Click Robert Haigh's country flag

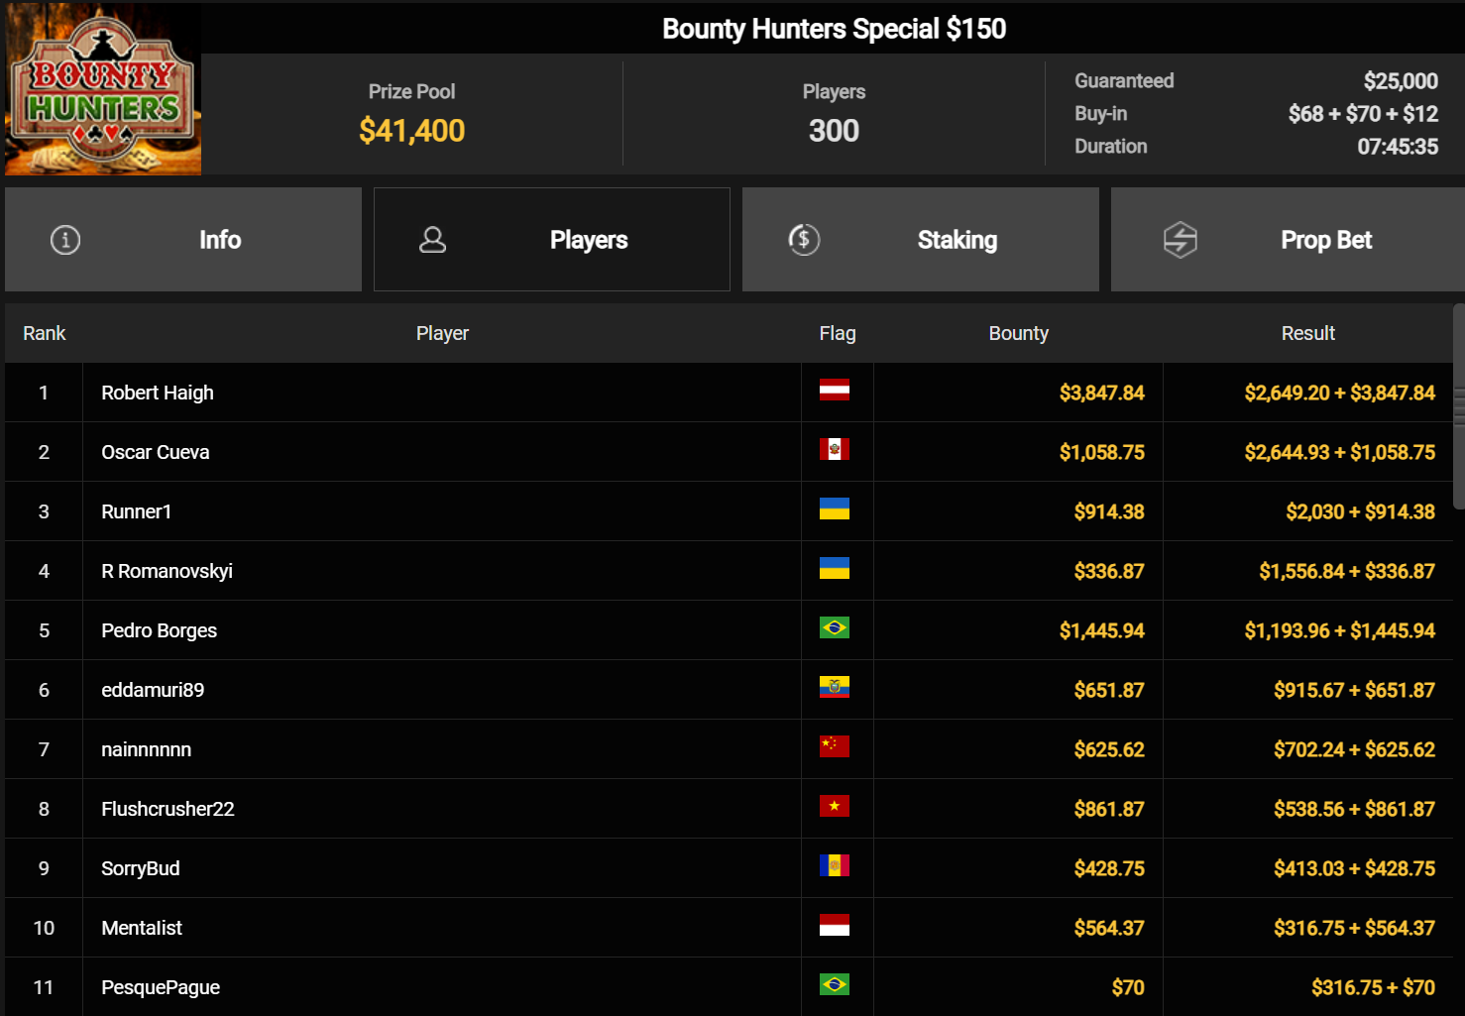pos(835,391)
